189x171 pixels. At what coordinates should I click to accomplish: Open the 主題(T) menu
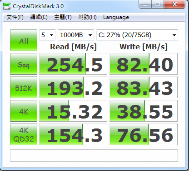point(63,17)
